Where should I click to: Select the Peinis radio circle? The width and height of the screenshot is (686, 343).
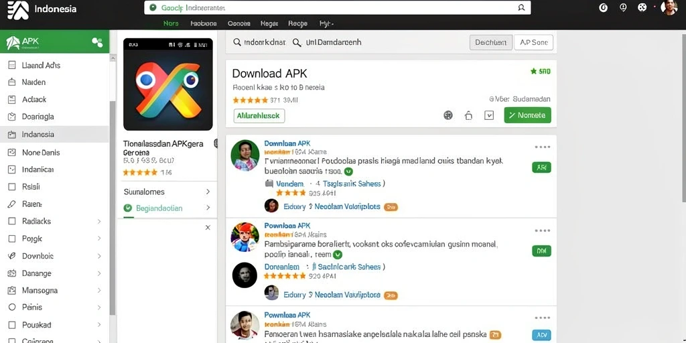pos(12,307)
